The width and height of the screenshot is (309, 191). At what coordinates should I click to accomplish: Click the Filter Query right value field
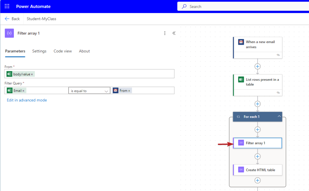[x=142, y=91]
